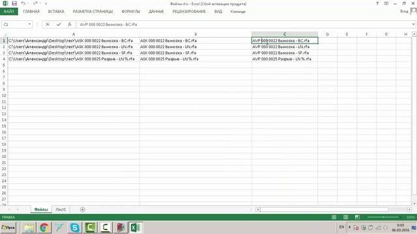The image size is (417, 234).
Task: Switch to the ВСТАВКА ribbon tab
Action: pyautogui.click(x=56, y=12)
